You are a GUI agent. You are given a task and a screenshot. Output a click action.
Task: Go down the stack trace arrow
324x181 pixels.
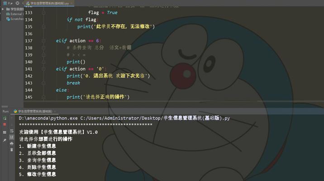coord(12,124)
